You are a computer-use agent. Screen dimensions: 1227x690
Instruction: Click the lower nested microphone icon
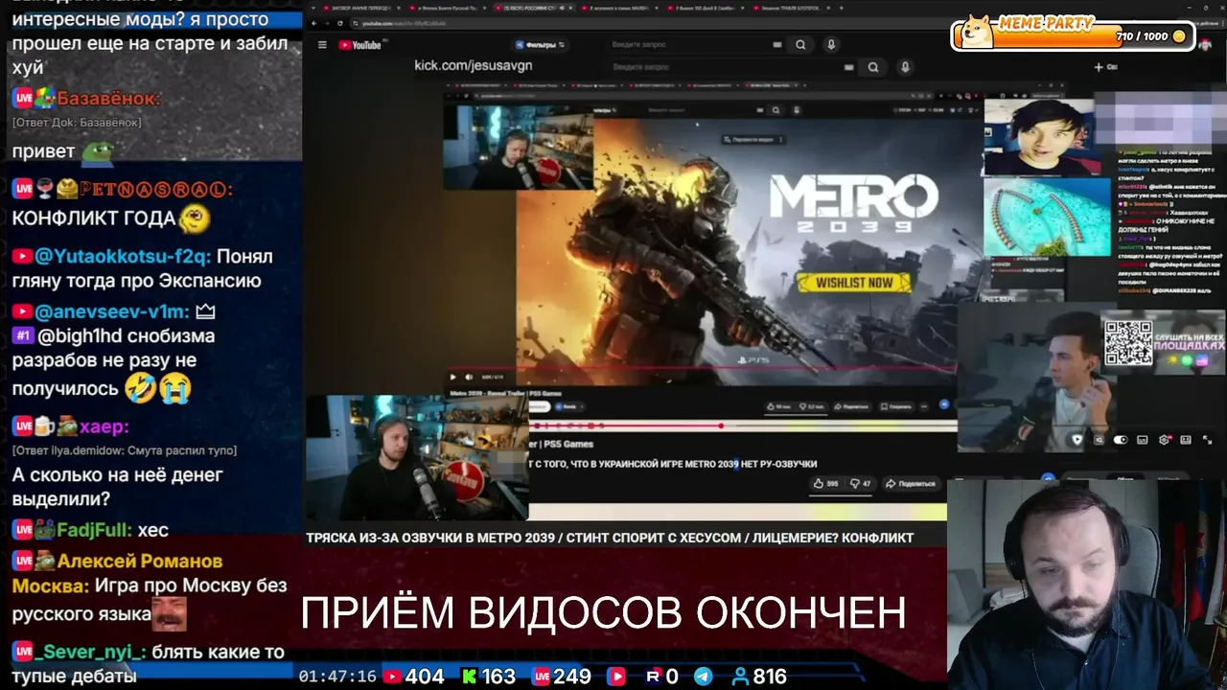coord(904,67)
